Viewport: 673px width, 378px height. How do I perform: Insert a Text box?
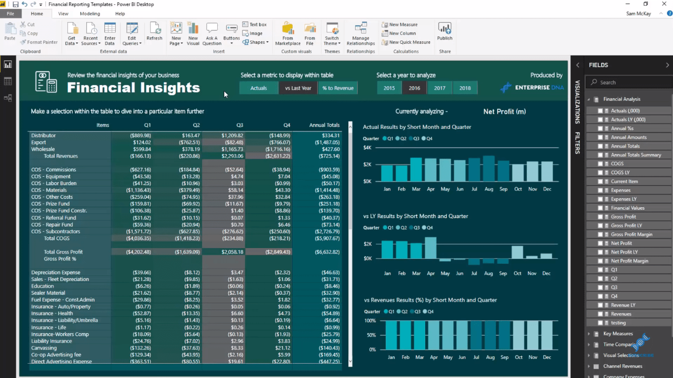click(254, 25)
